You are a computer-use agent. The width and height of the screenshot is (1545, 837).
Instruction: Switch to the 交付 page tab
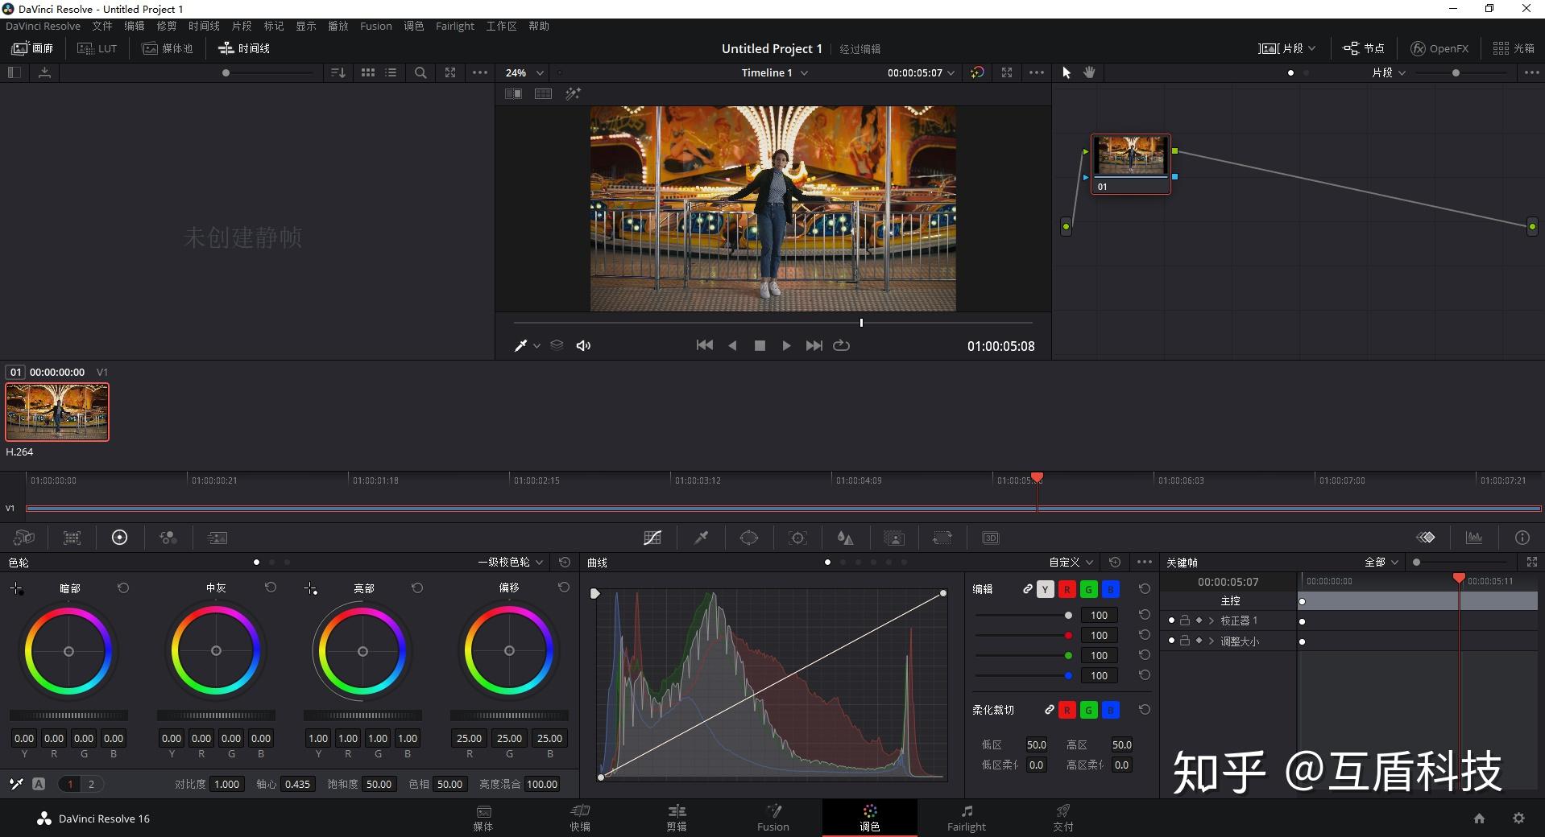pyautogui.click(x=1063, y=818)
